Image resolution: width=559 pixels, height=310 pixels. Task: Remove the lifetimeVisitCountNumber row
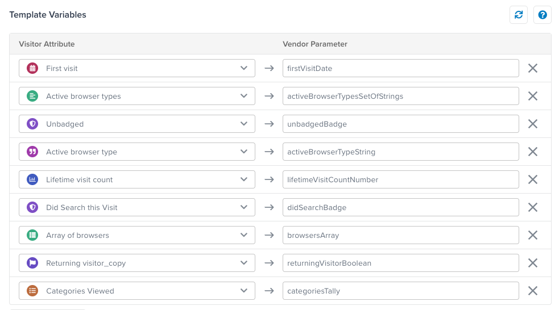coord(533,180)
